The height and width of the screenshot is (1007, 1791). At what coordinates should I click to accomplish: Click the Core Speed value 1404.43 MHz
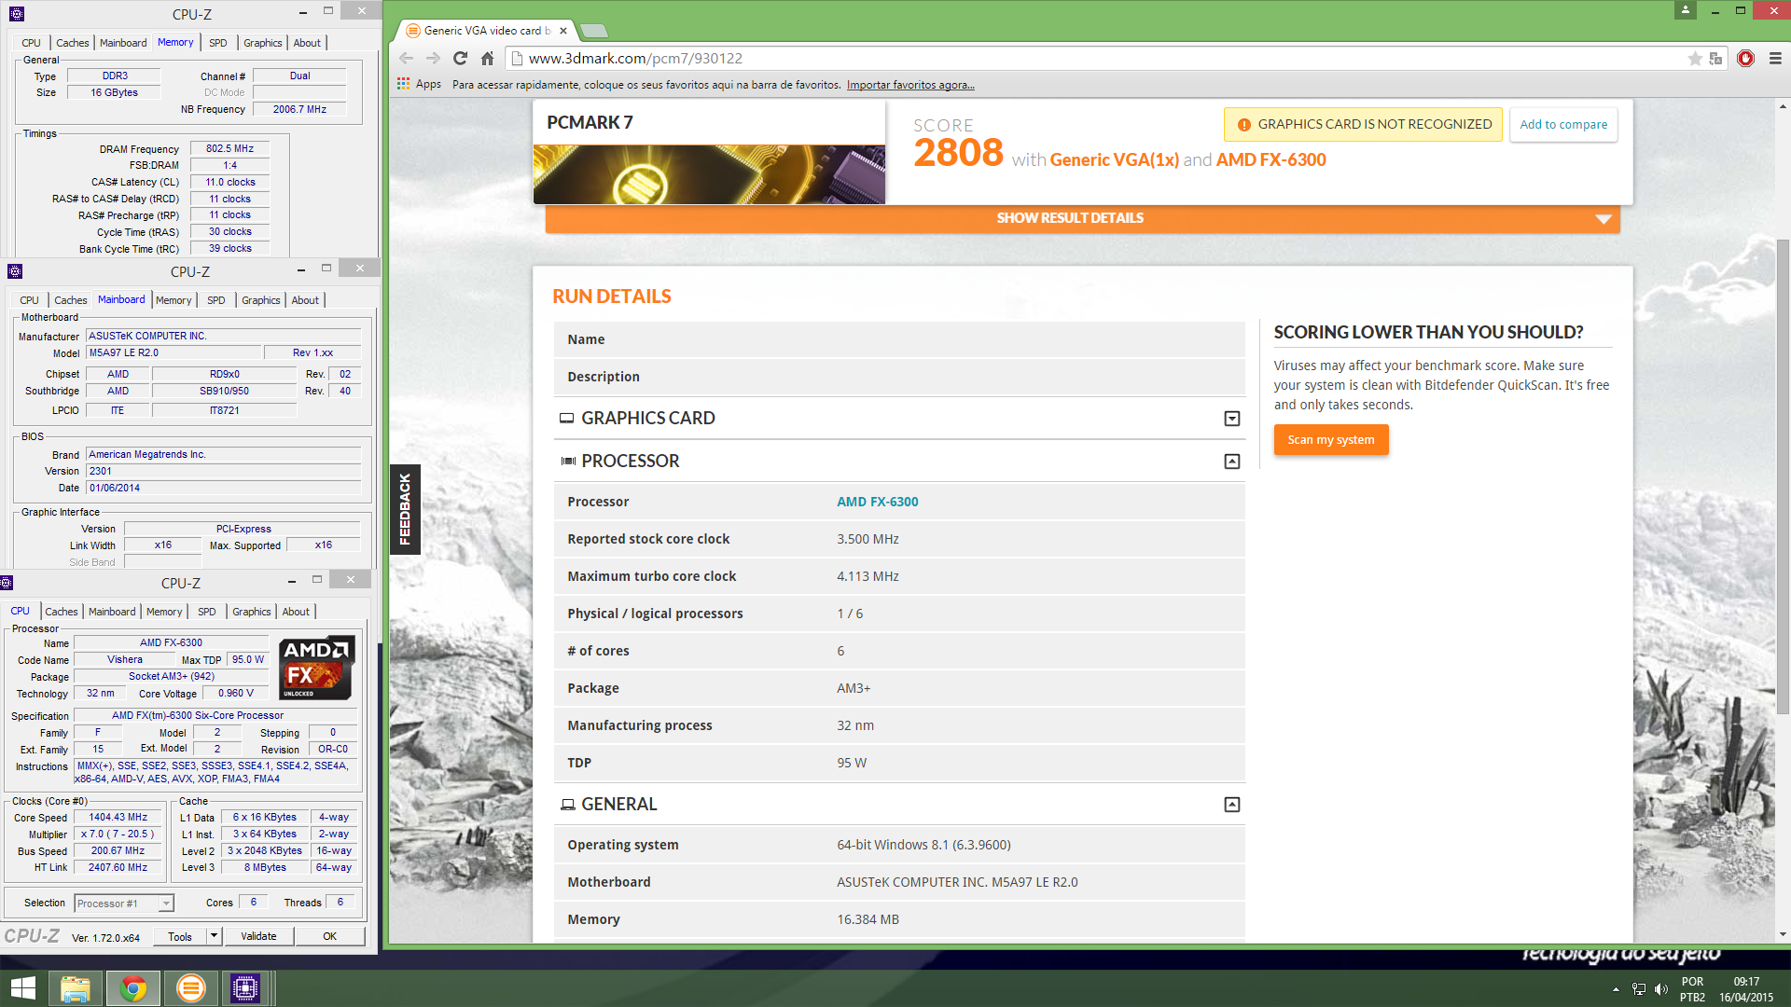(x=118, y=818)
